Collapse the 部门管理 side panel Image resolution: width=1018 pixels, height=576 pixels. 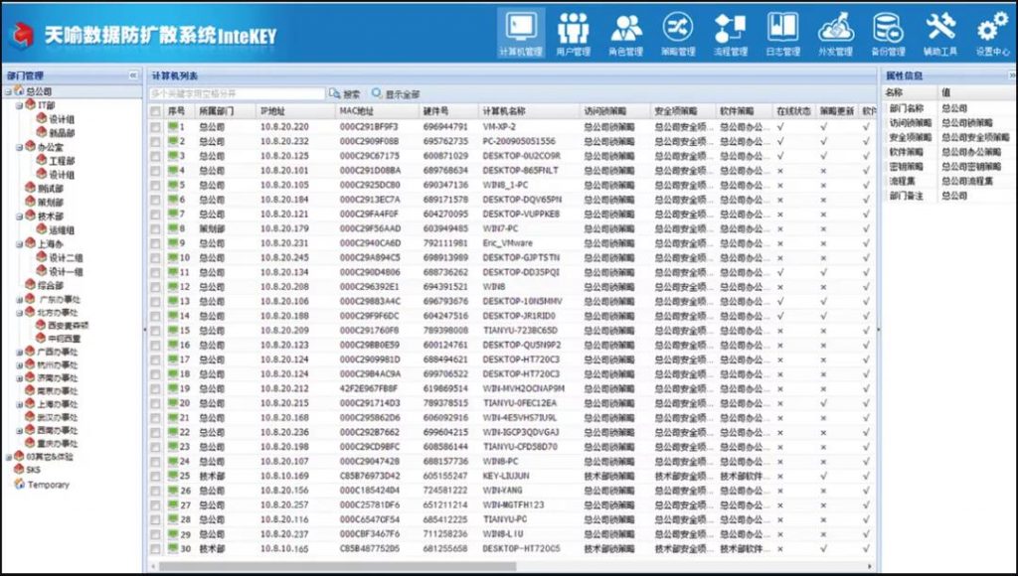(133, 75)
